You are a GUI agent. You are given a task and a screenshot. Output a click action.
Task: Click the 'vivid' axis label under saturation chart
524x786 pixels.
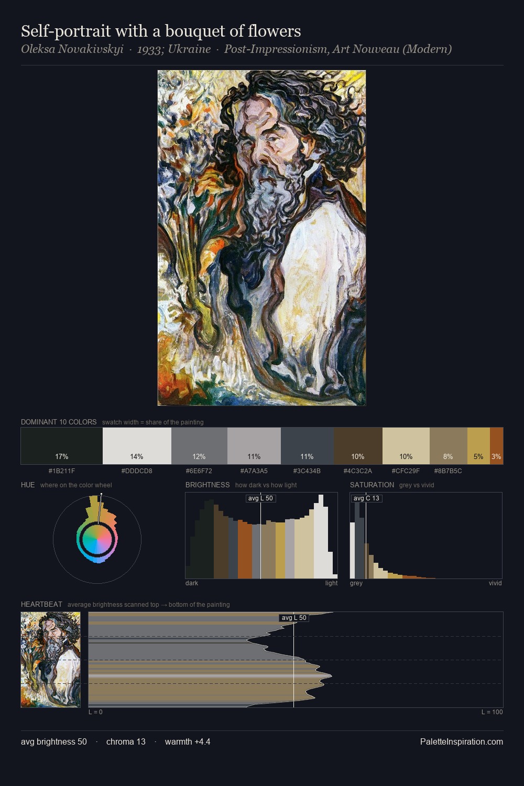(x=495, y=583)
